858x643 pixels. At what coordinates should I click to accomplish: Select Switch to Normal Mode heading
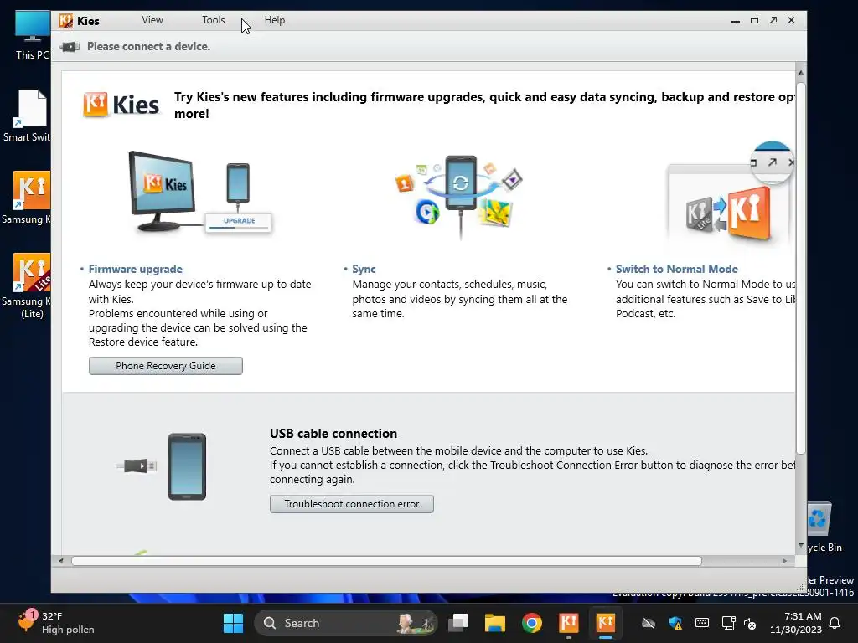point(676,269)
